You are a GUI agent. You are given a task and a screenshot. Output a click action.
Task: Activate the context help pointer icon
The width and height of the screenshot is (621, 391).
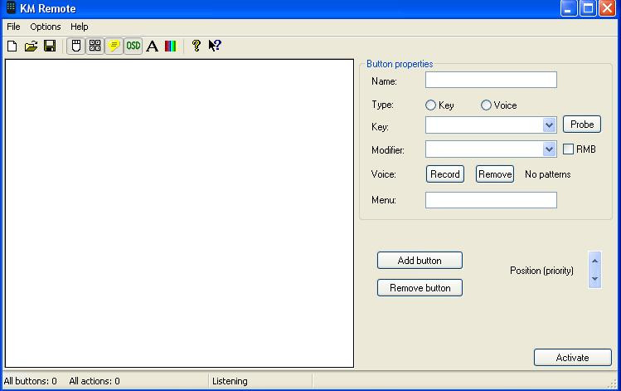pyautogui.click(x=215, y=46)
